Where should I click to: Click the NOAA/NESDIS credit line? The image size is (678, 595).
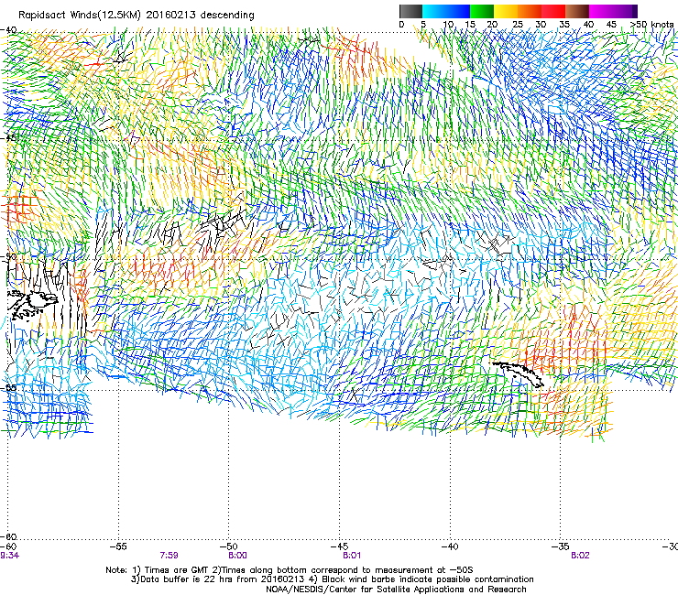click(x=396, y=590)
